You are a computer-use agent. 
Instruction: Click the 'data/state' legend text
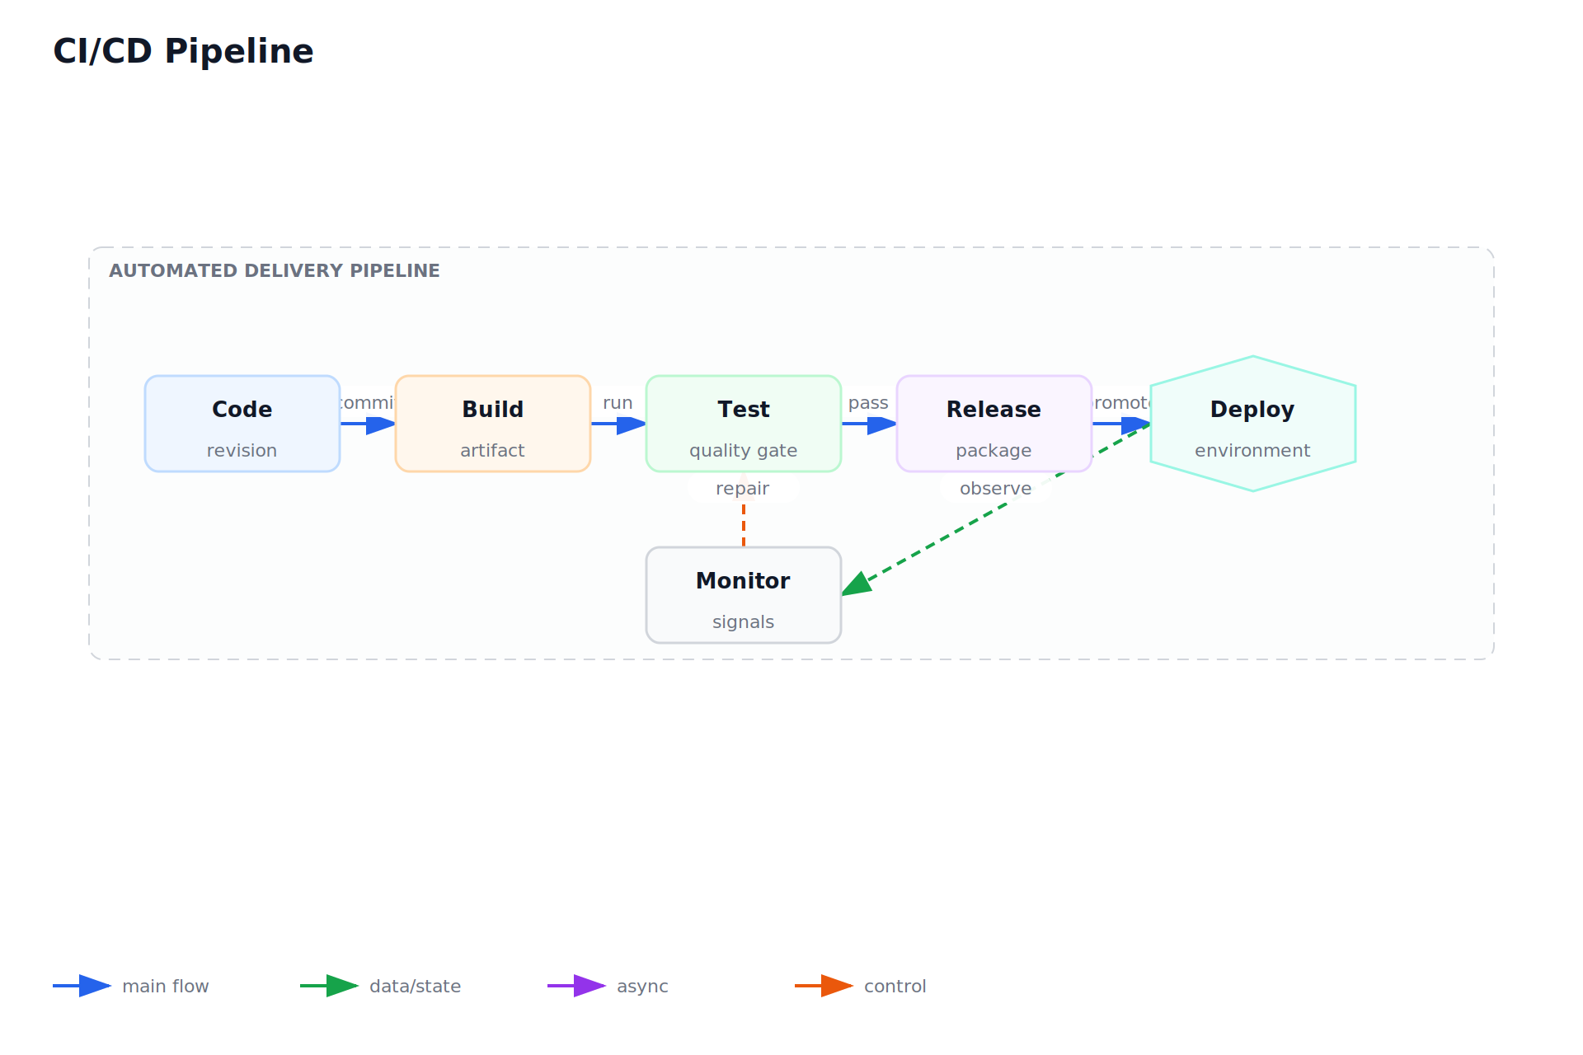pos(416,987)
